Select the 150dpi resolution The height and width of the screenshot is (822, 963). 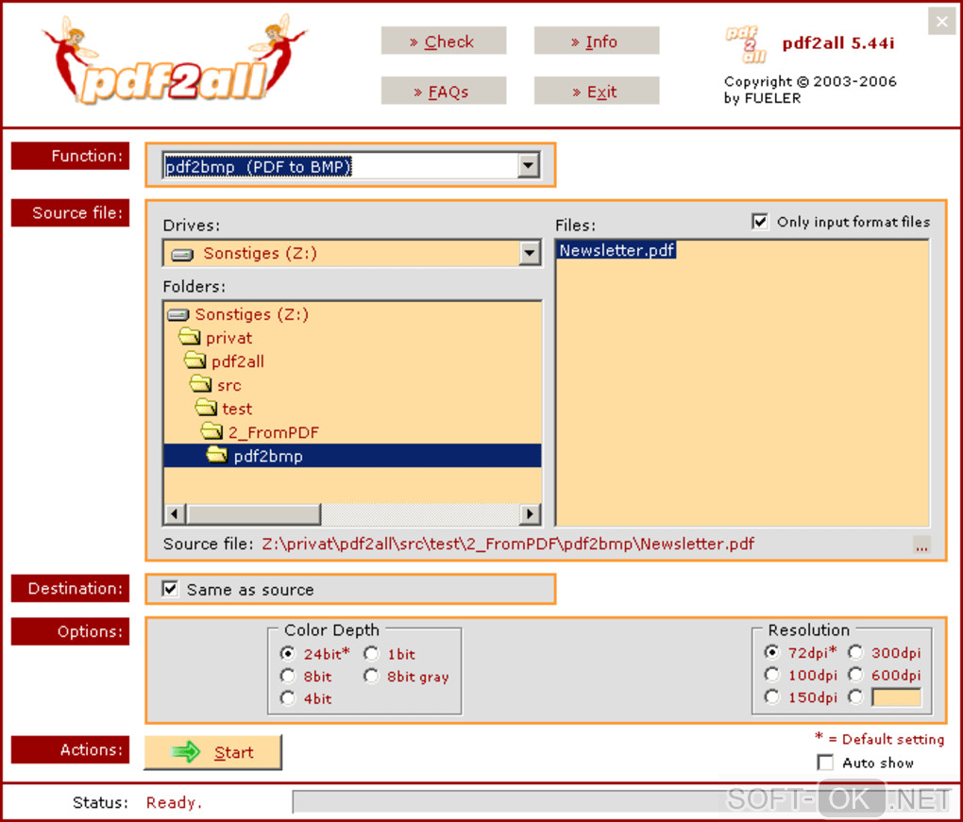click(x=772, y=696)
